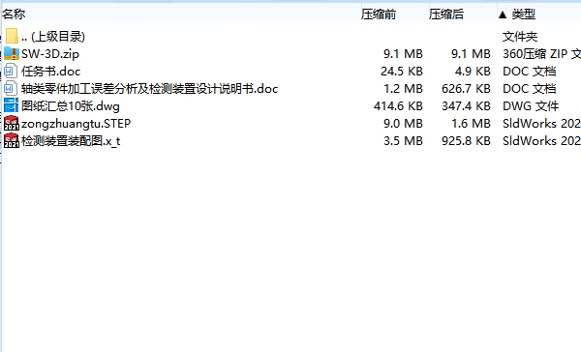Click the 图纸汇总10张.dwg file icon

[x=11, y=105]
